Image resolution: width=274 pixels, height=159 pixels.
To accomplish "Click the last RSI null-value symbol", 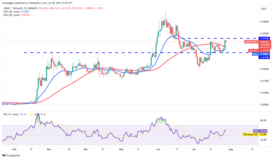I will click(44, 114).
